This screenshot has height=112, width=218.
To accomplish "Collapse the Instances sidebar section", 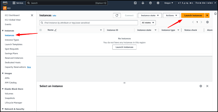I will tap(3, 31).
